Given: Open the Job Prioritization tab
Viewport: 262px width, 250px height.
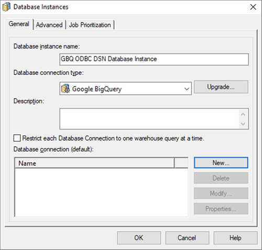Looking at the screenshot, I should coord(90,25).
